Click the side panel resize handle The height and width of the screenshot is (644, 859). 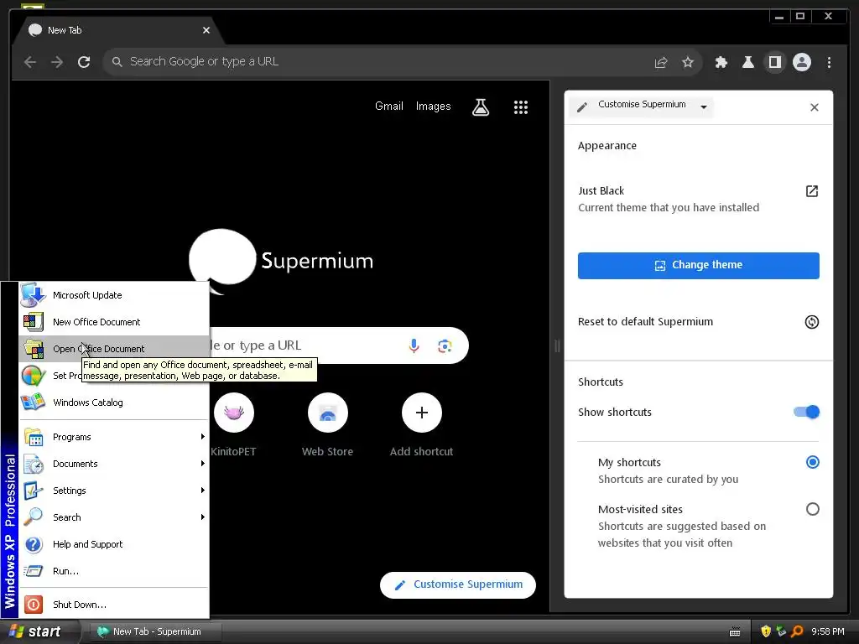(x=557, y=346)
